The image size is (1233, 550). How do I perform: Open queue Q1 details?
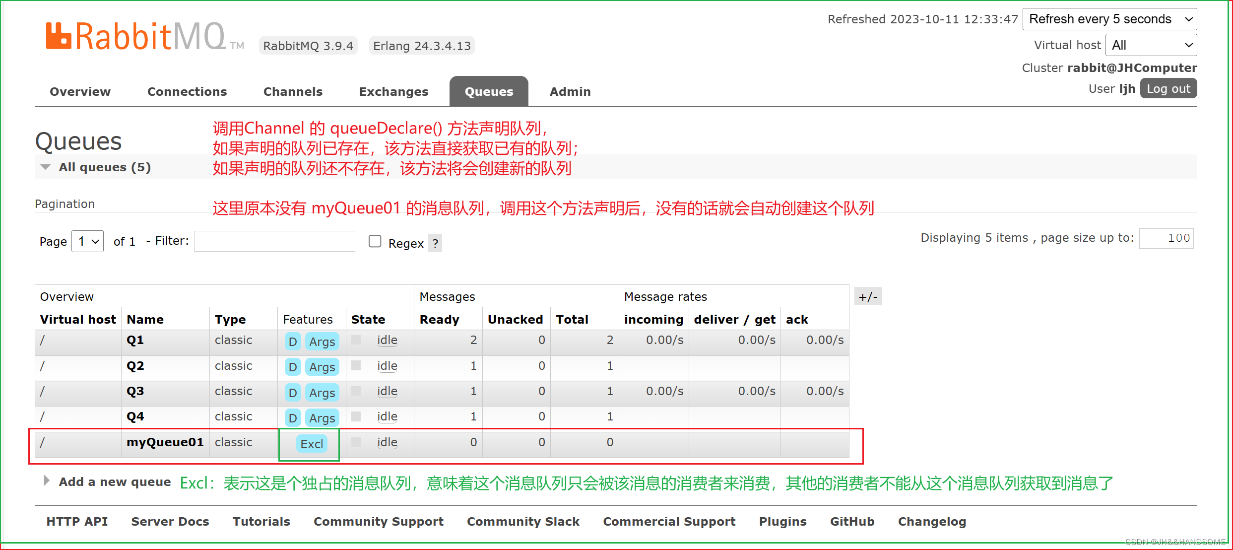pos(135,340)
